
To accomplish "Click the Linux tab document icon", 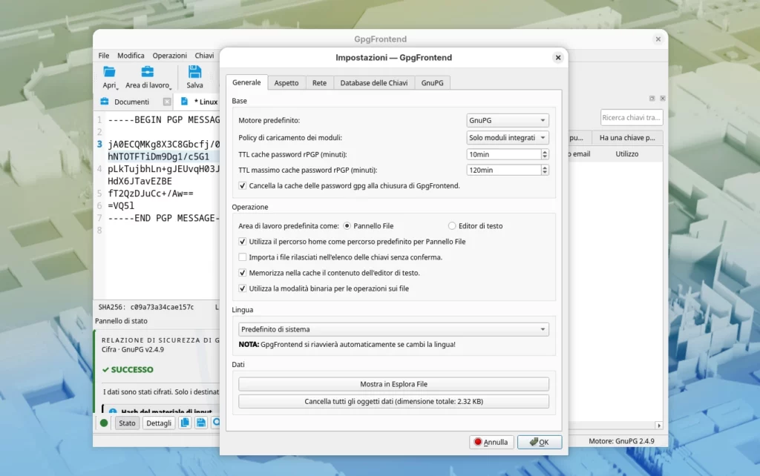I will coord(184,101).
